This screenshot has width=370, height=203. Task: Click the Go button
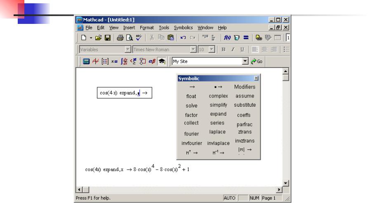click(257, 61)
